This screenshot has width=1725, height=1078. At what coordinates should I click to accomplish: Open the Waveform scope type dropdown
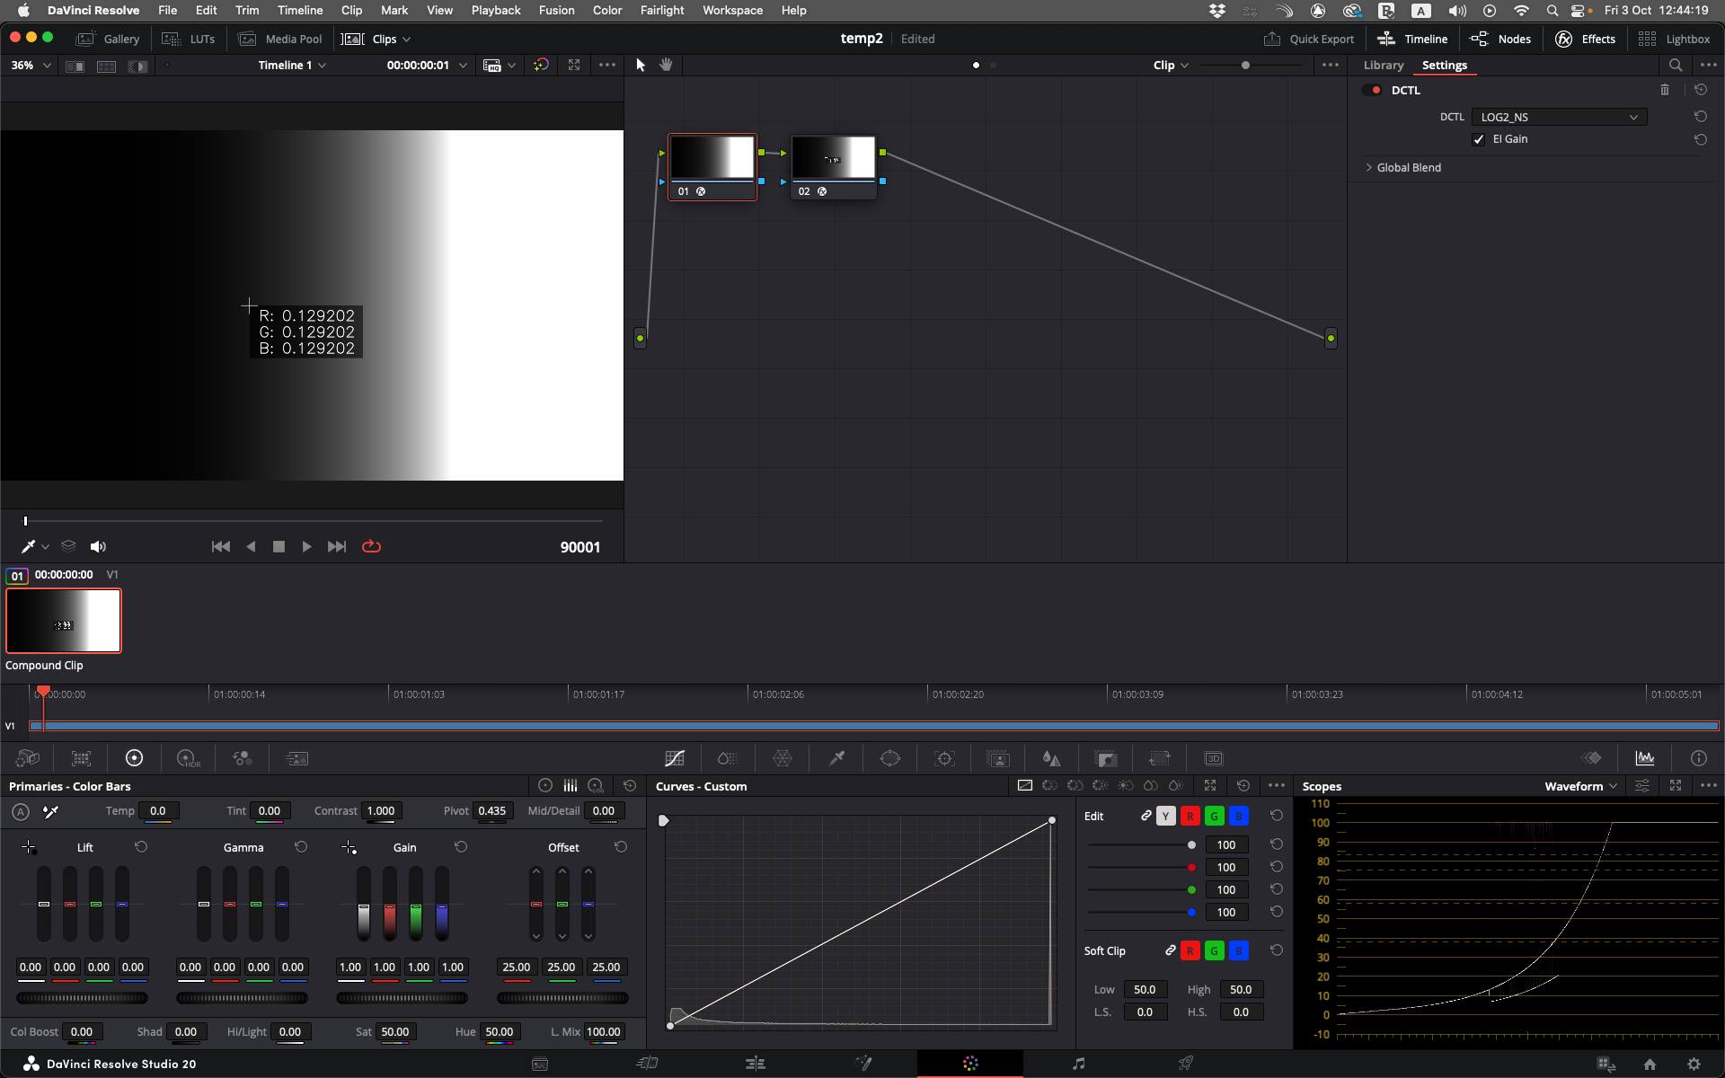pyautogui.click(x=1580, y=786)
